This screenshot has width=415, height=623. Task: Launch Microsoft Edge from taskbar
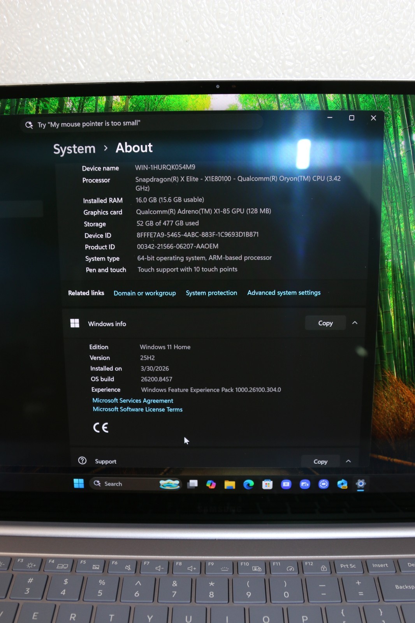point(248,484)
